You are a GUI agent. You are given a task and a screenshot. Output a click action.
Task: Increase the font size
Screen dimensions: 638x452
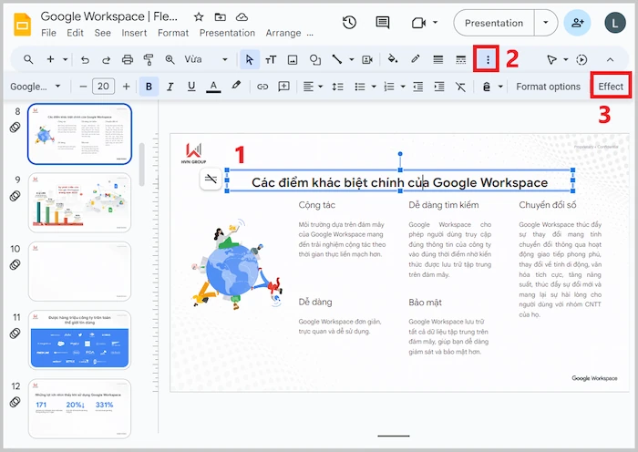coord(126,87)
